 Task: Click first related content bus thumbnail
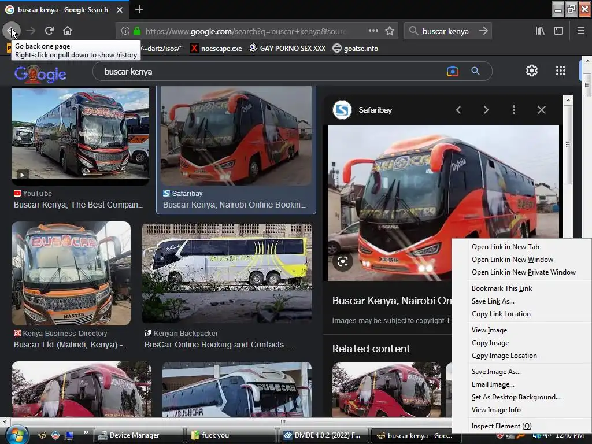coord(386,390)
